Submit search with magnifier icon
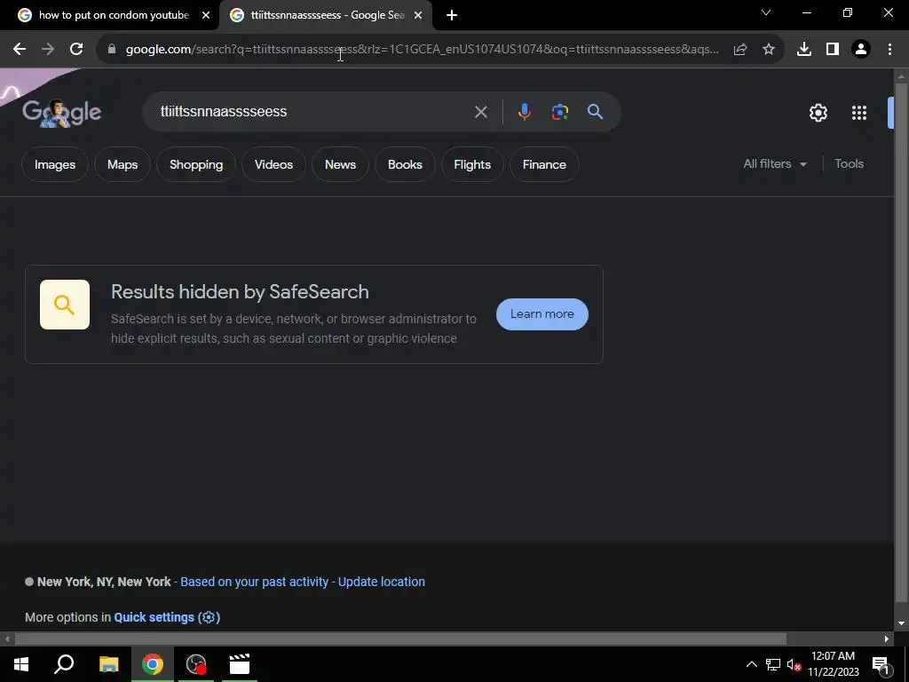This screenshot has width=909, height=682. point(596,112)
